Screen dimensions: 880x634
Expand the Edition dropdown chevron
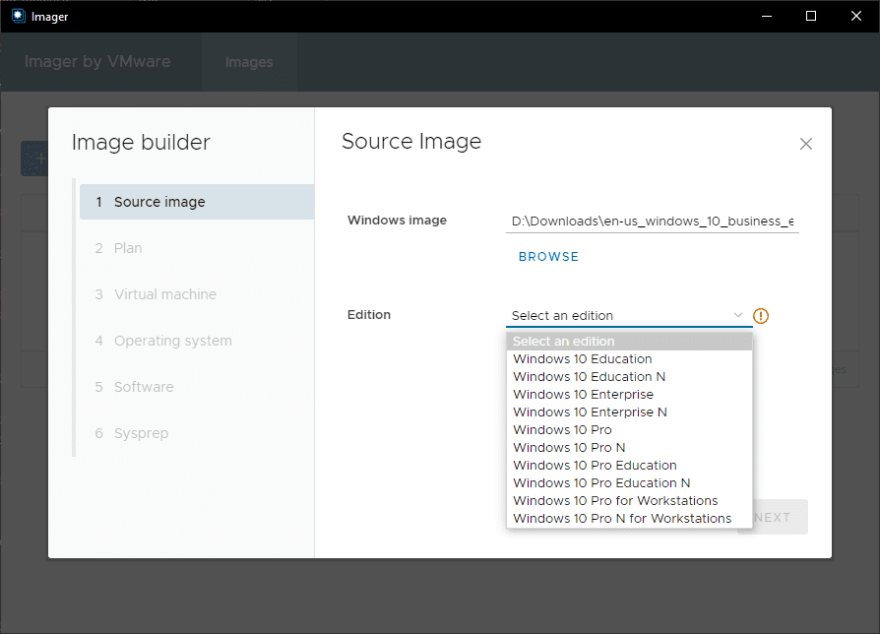(738, 315)
